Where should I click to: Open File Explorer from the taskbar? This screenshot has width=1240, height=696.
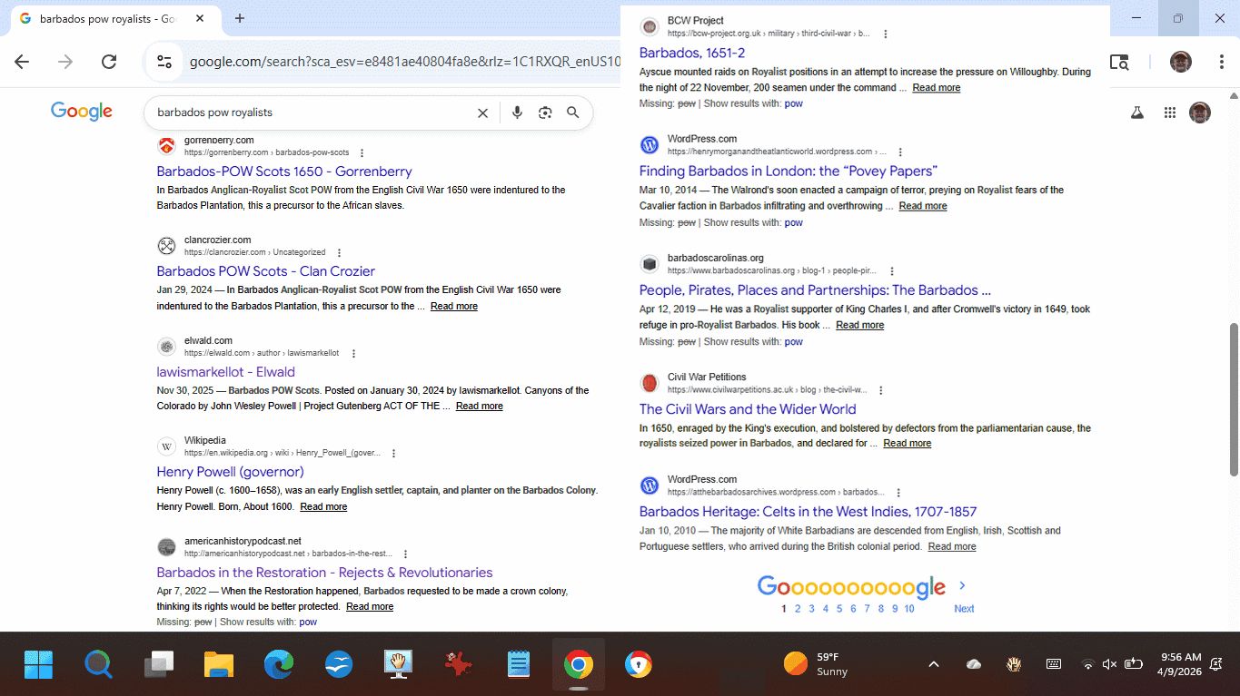click(219, 665)
